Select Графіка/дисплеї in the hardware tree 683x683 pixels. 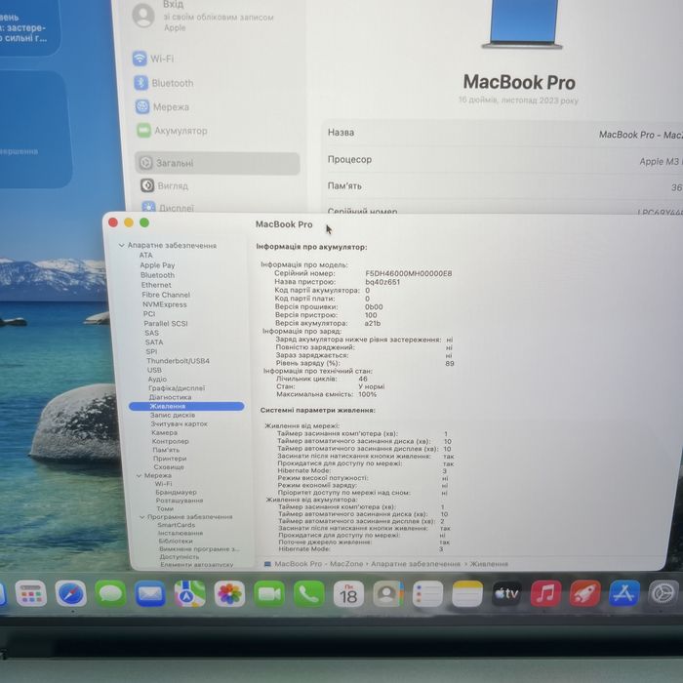tap(177, 388)
